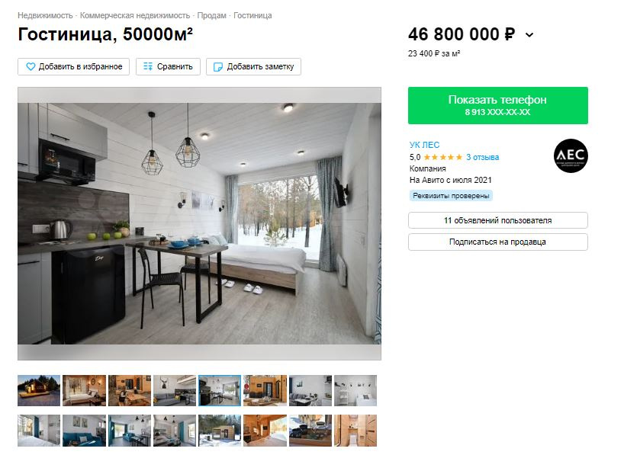The width and height of the screenshot is (624, 455).
Task: Open the 3 отзыва reviews link
Action: (482, 157)
